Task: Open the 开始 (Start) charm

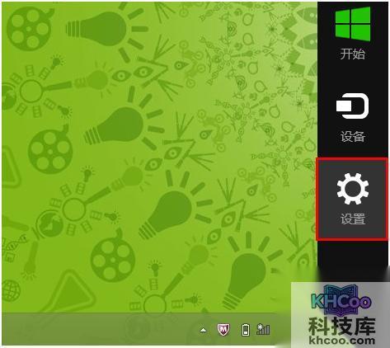Action: pyautogui.click(x=353, y=33)
